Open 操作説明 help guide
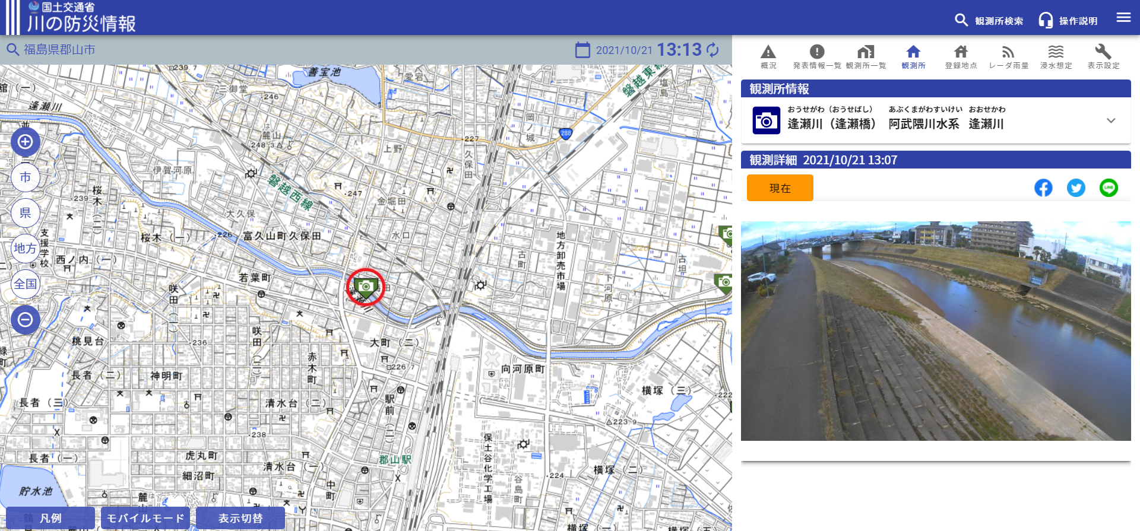The image size is (1140, 531). tap(1068, 20)
